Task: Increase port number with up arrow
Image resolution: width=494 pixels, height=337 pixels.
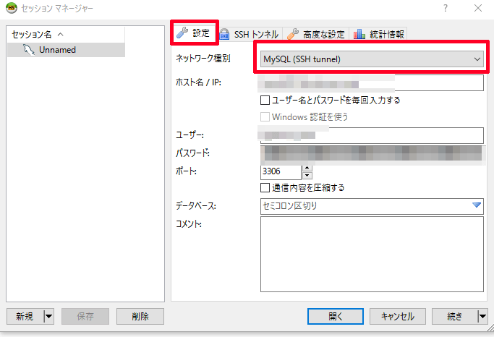Action: tap(307, 168)
